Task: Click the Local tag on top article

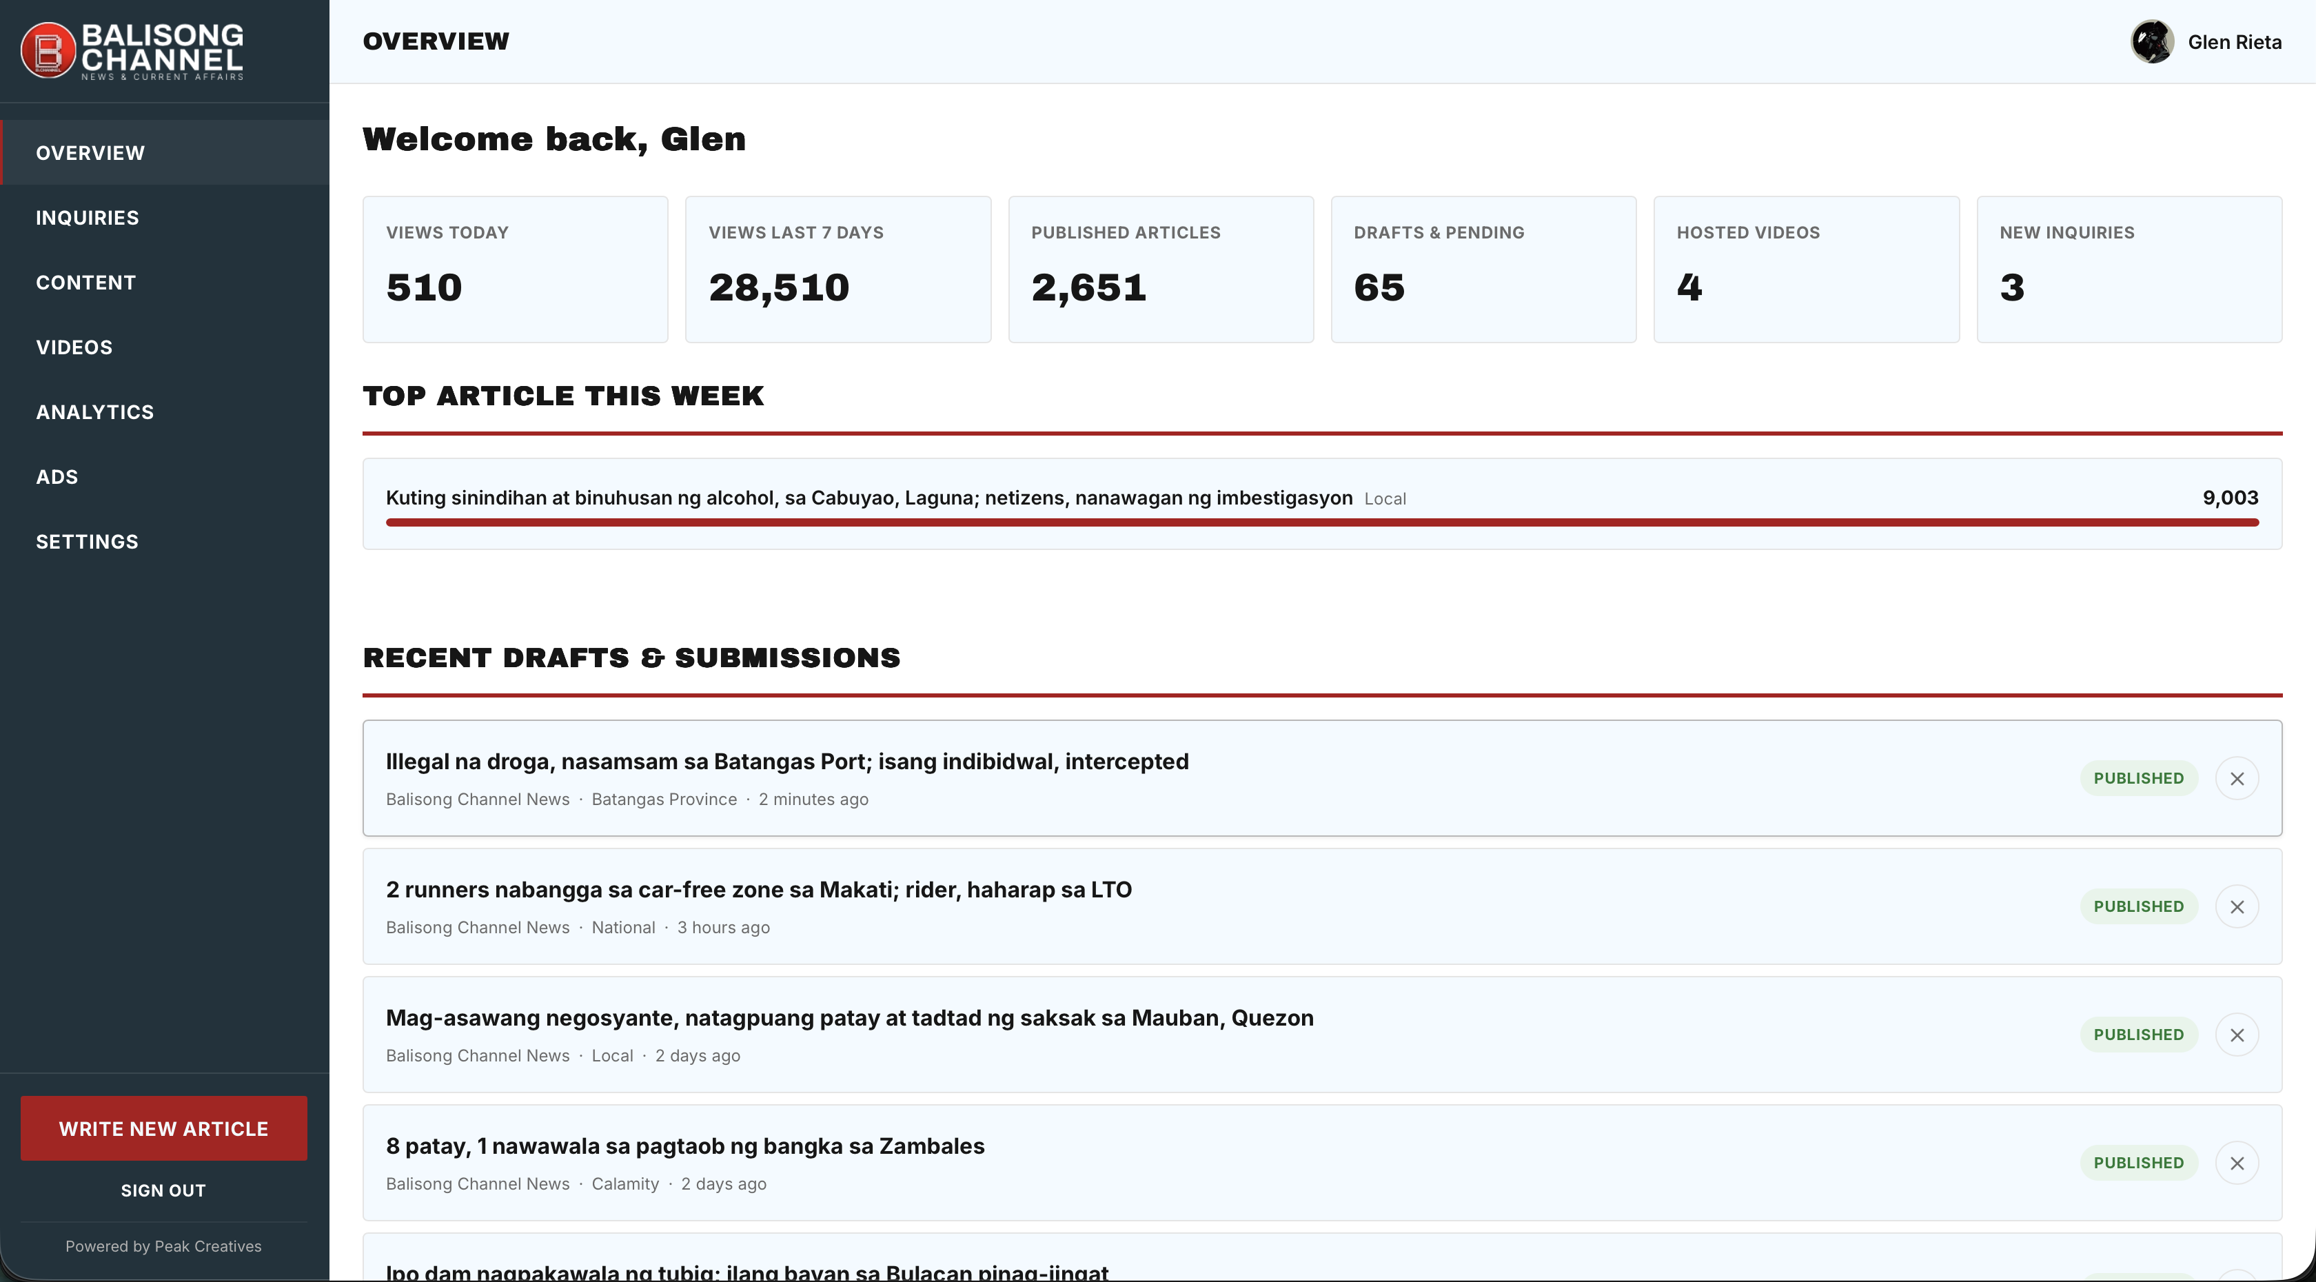Action: click(1385, 499)
